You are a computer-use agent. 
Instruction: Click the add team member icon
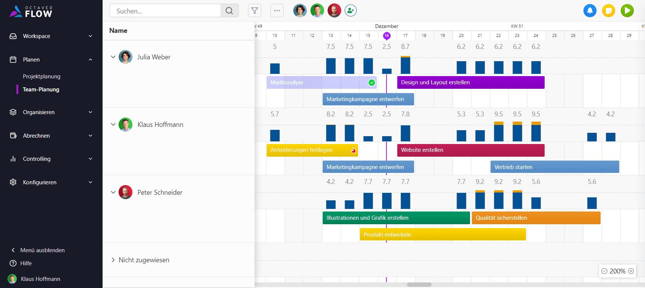350,11
